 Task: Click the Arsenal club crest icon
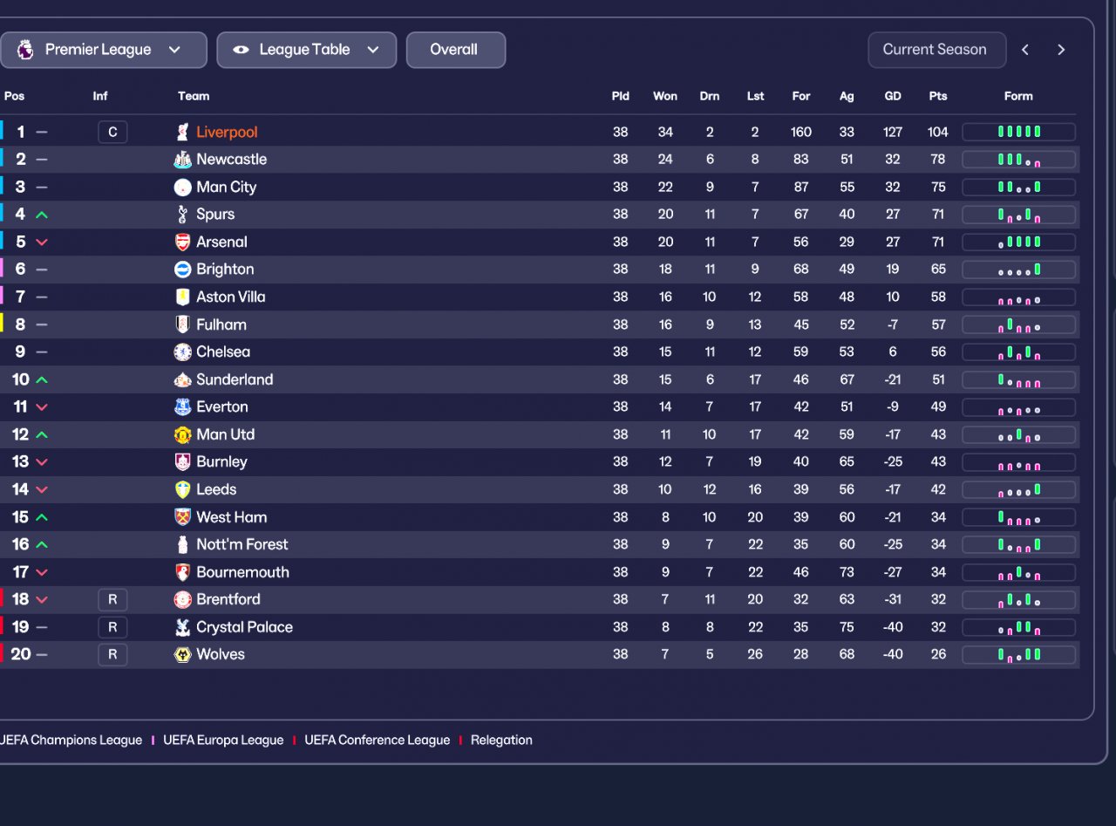pos(182,242)
